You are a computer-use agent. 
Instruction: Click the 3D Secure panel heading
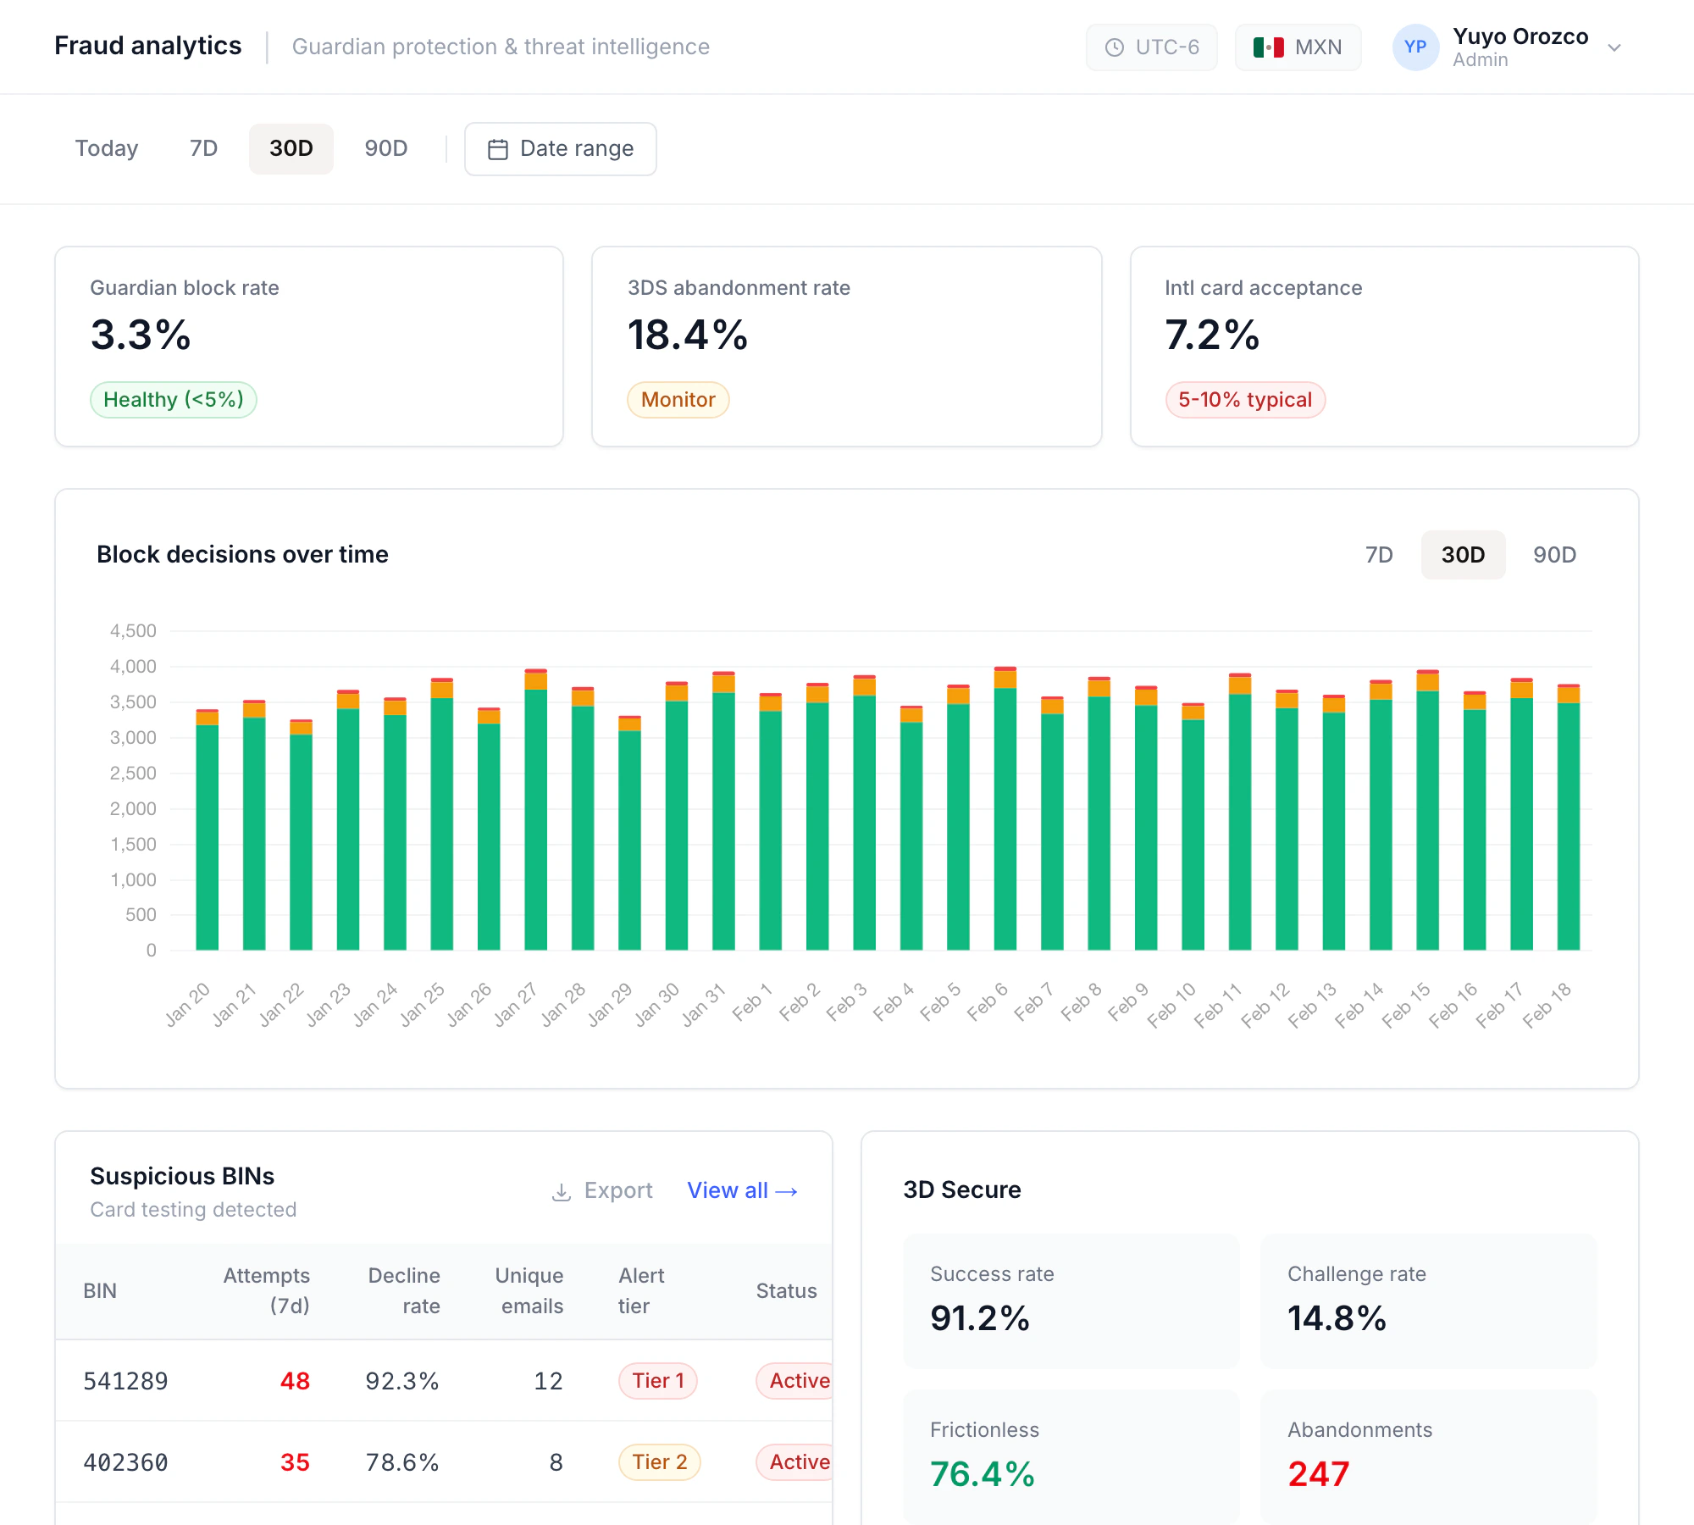pyautogui.click(x=962, y=1190)
